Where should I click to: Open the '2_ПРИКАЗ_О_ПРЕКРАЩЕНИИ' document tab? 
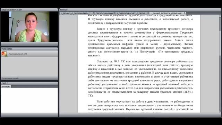pos(77,13)
